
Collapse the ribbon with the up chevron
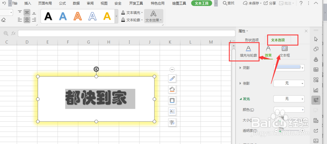(x=316, y=3)
